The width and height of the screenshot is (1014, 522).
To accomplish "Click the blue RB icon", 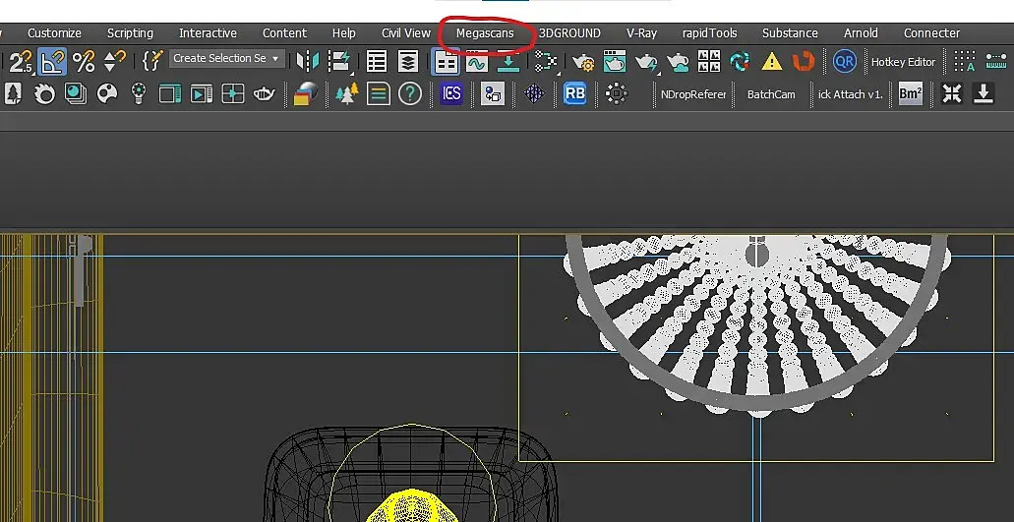I will [575, 94].
